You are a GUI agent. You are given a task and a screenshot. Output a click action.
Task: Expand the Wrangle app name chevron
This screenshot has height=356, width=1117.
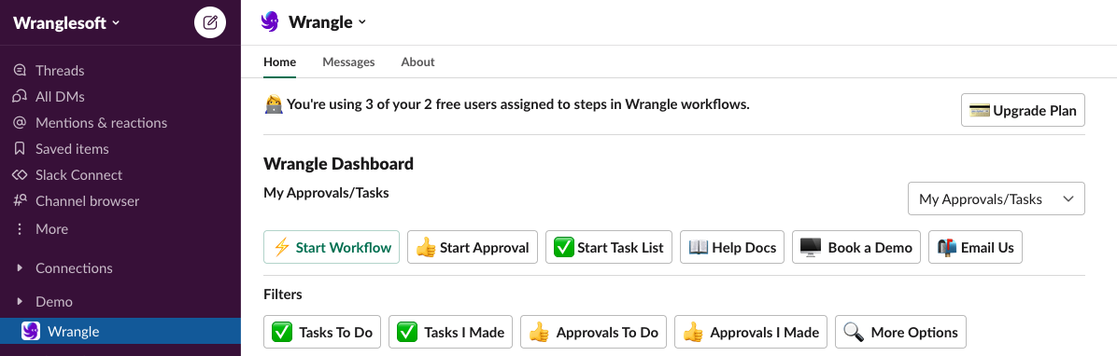(361, 22)
